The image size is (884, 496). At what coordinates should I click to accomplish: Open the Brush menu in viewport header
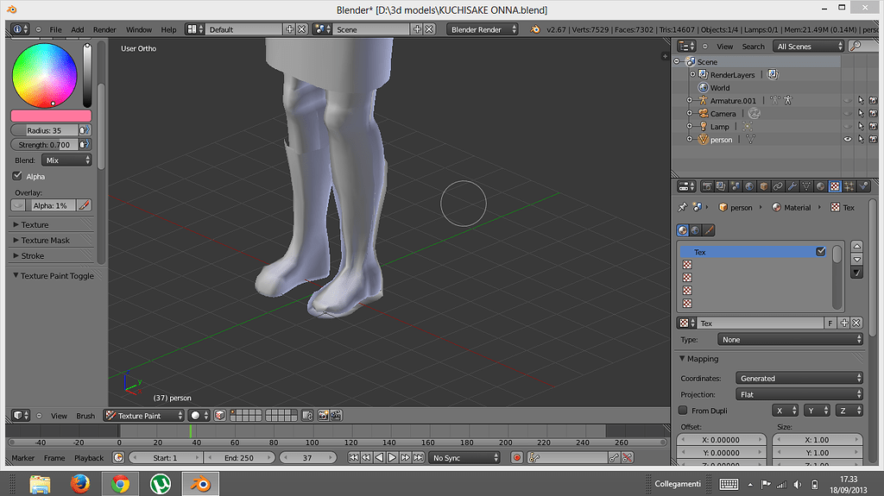[x=85, y=416]
